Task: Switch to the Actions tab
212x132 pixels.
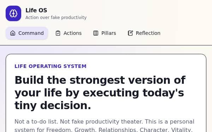Action: [x=69, y=33]
